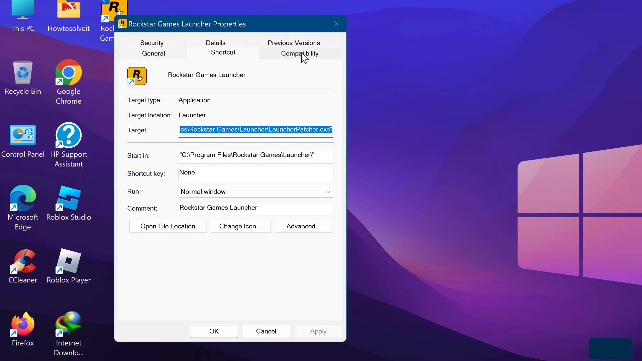This screenshot has height=361, width=642.
Task: Open Howtosolveit folder on desktop
Action: (69, 16)
